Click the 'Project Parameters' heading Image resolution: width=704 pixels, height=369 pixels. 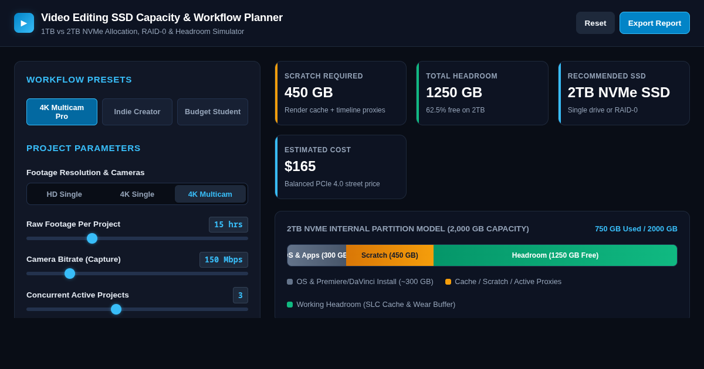tap(83, 148)
